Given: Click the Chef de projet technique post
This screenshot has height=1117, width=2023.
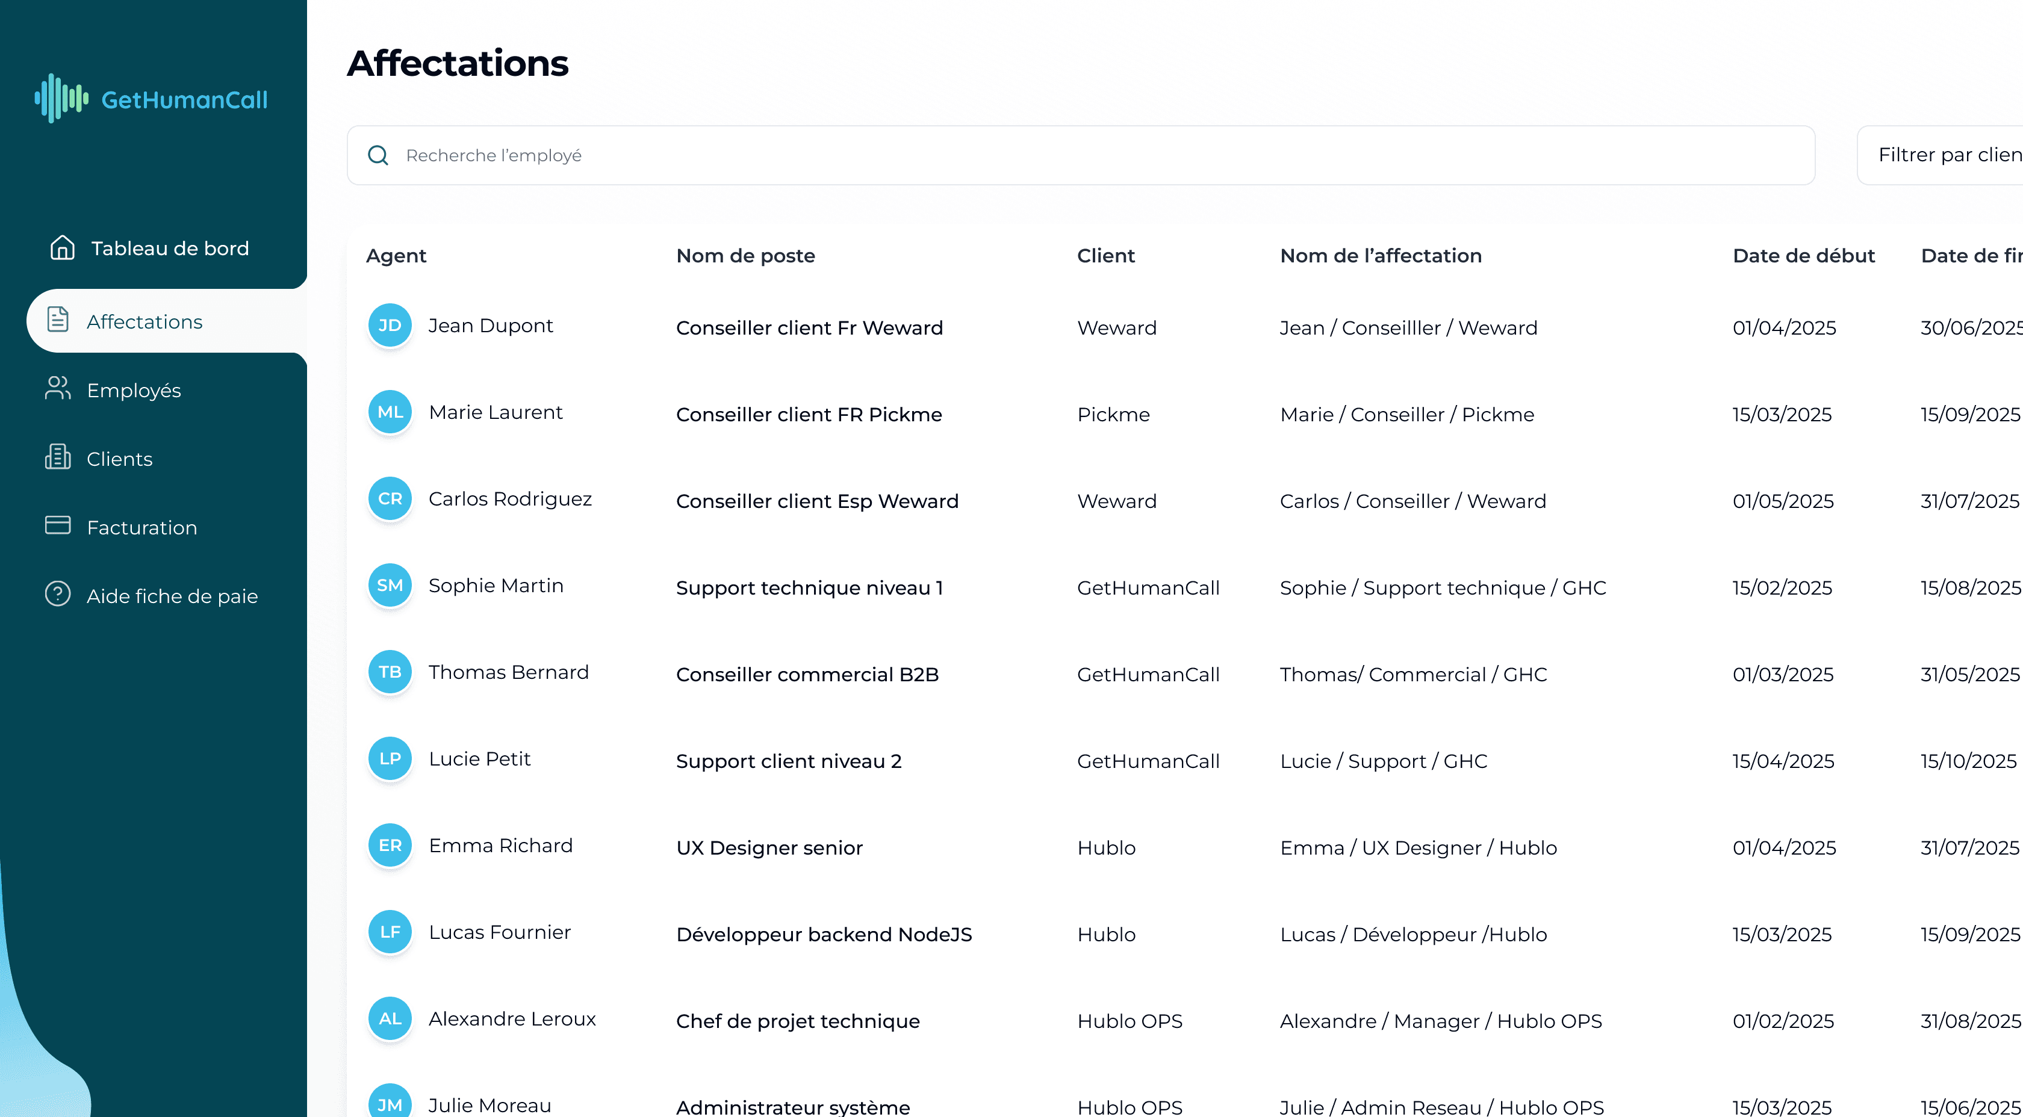Looking at the screenshot, I should [x=798, y=1021].
